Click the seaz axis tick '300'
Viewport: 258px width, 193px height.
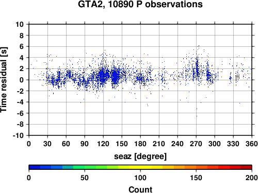tap(215, 144)
